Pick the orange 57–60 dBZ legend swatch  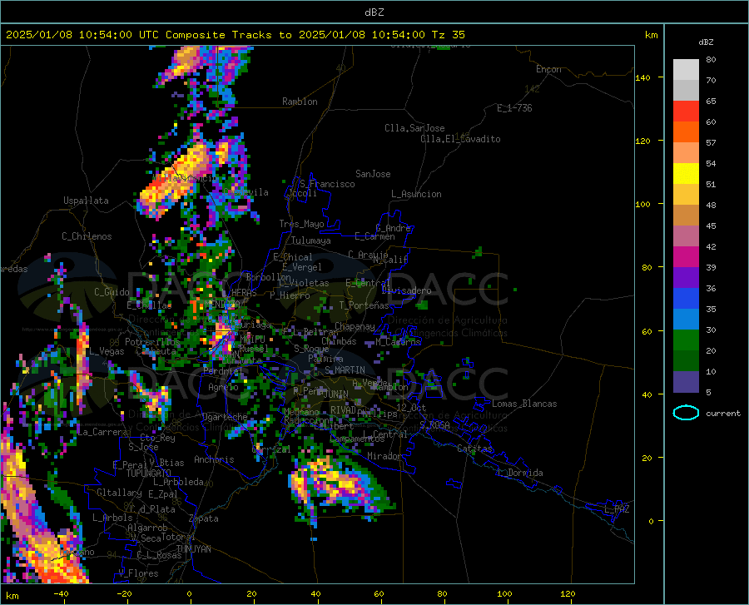click(686, 131)
